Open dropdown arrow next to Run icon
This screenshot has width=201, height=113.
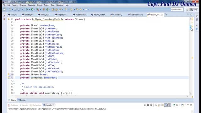(x=35, y=9)
